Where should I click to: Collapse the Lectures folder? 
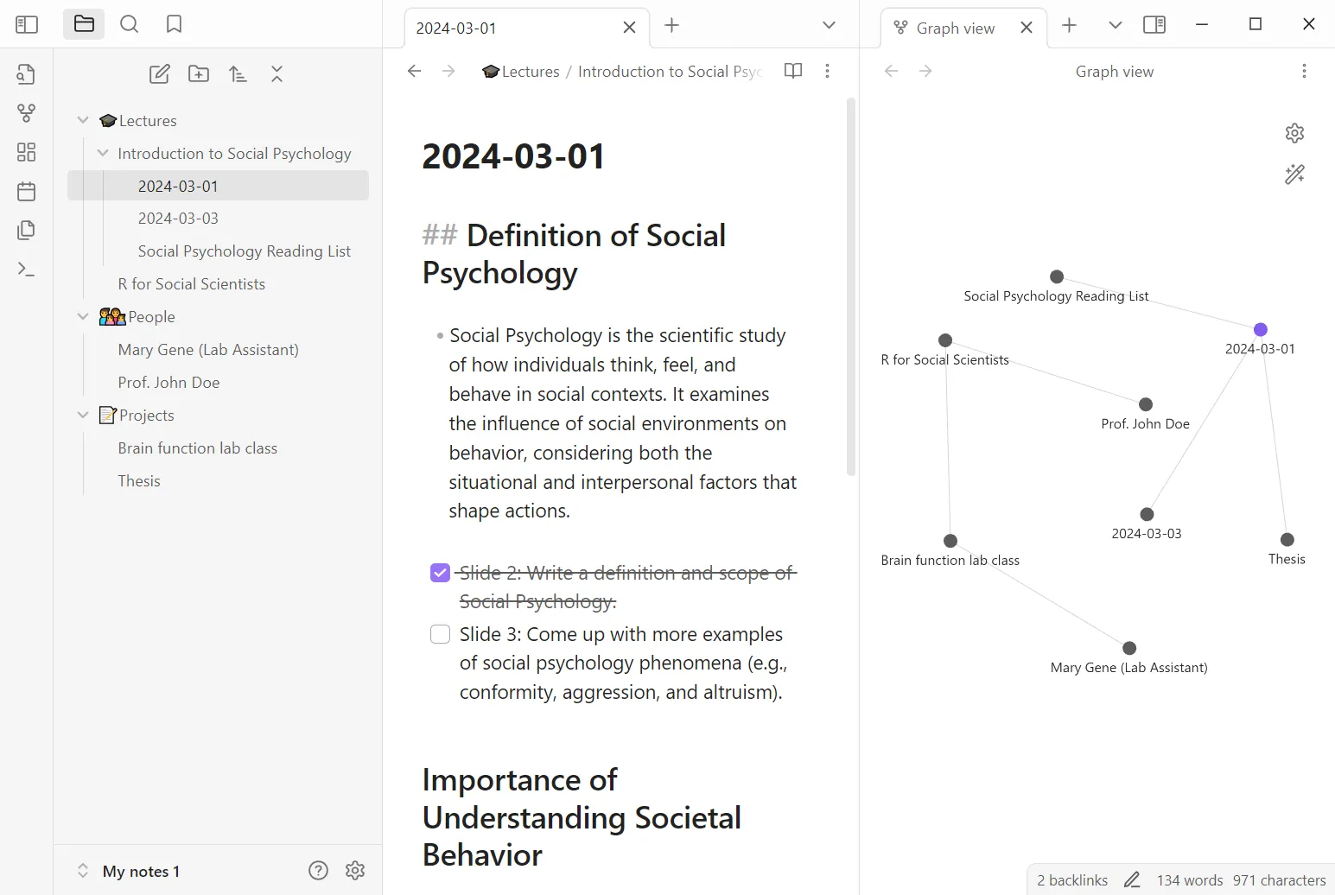83,120
